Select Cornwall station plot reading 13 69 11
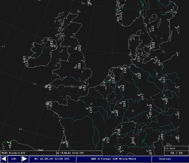 50,87
